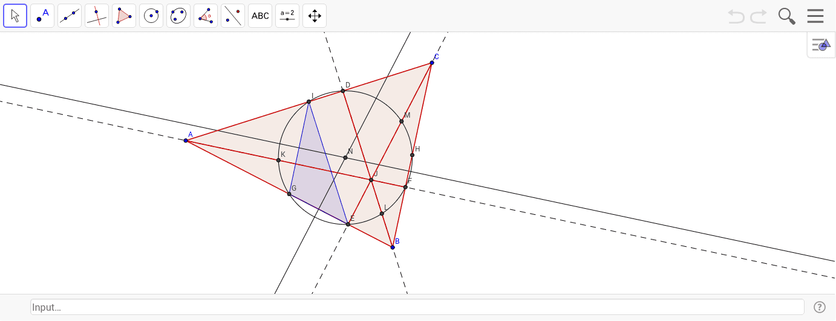This screenshot has height=321, width=836.
Task: Click point L on the circle
Action: 382,214
